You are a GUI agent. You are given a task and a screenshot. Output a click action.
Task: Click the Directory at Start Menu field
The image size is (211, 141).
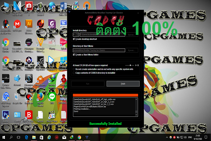[x=99, y=50]
